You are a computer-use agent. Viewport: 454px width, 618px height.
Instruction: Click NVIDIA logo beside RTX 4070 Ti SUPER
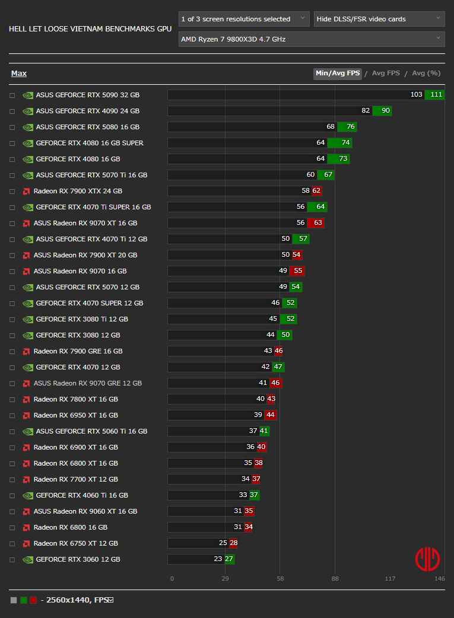point(28,208)
